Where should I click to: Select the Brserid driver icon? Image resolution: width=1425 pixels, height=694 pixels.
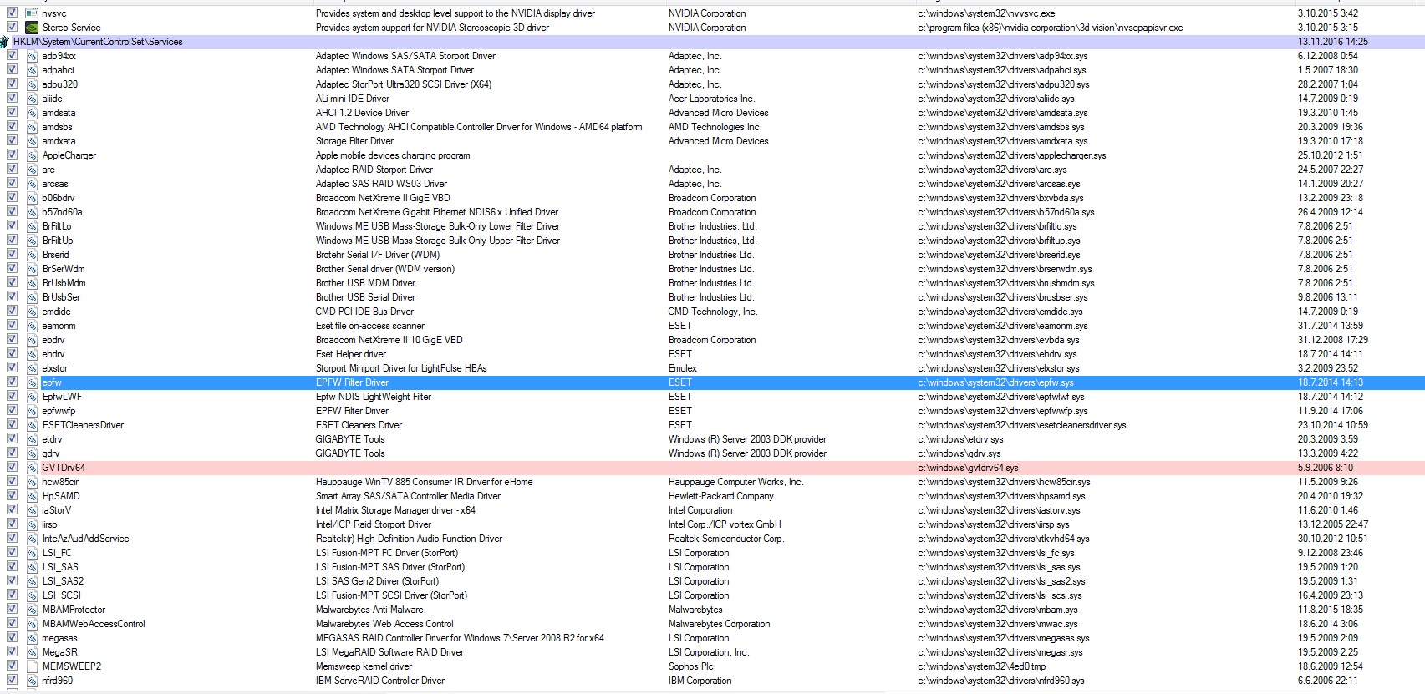click(32, 255)
